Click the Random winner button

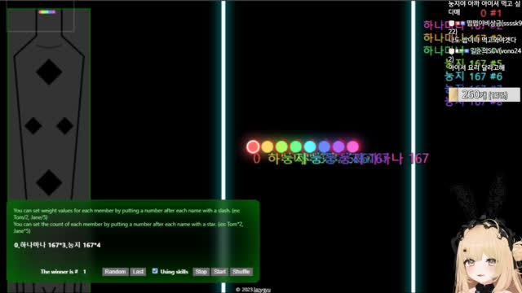[x=115, y=271]
